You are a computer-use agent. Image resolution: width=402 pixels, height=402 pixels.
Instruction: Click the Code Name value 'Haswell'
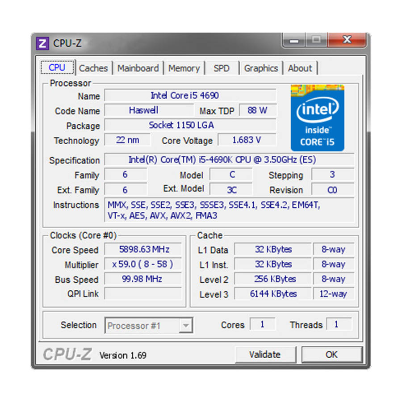[149, 110]
